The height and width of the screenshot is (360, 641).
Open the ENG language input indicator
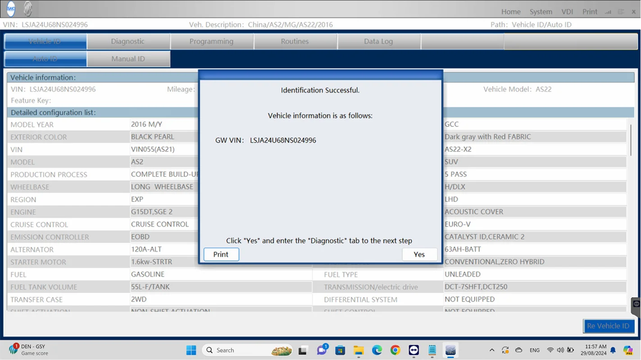[x=535, y=350]
